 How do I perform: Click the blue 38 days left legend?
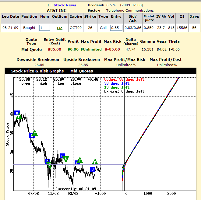[x=117, y=83]
